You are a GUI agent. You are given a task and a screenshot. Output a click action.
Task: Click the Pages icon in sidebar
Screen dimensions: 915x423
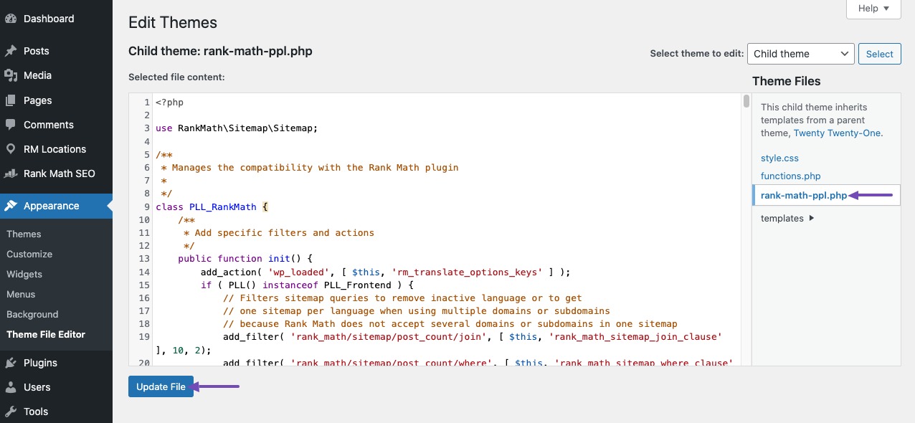(x=11, y=100)
